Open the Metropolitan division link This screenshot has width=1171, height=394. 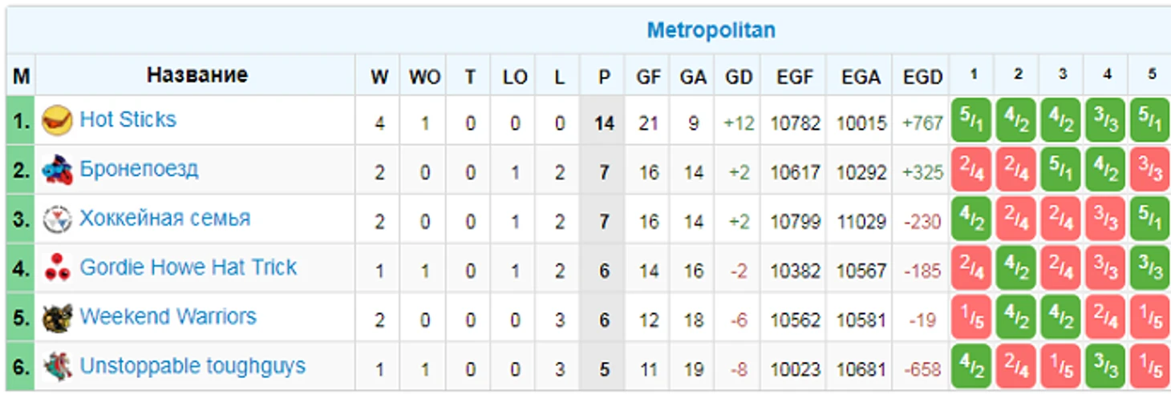click(711, 30)
